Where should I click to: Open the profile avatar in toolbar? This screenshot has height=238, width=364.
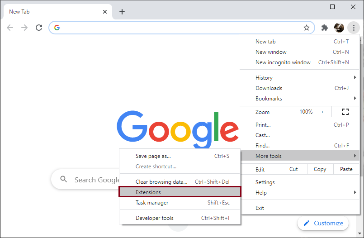pos(339,28)
